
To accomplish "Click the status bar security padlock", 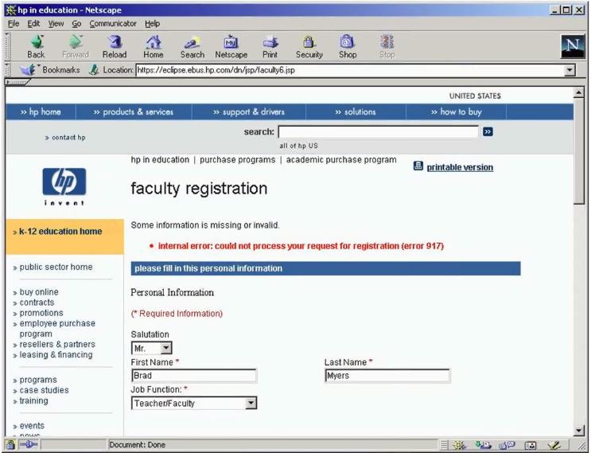I will [x=10, y=445].
